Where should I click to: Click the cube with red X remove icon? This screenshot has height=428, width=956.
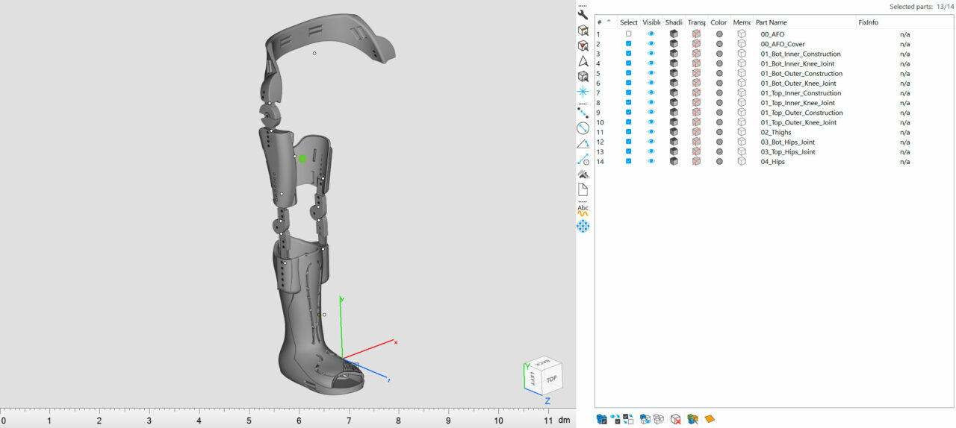point(675,419)
